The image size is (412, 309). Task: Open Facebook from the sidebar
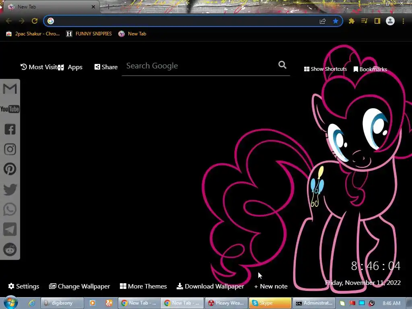[x=10, y=129]
